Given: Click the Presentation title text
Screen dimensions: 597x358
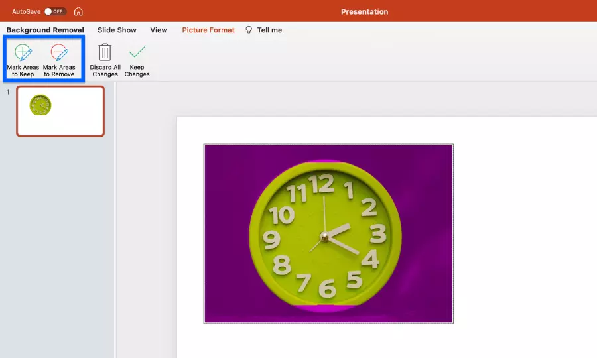Looking at the screenshot, I should tap(364, 12).
